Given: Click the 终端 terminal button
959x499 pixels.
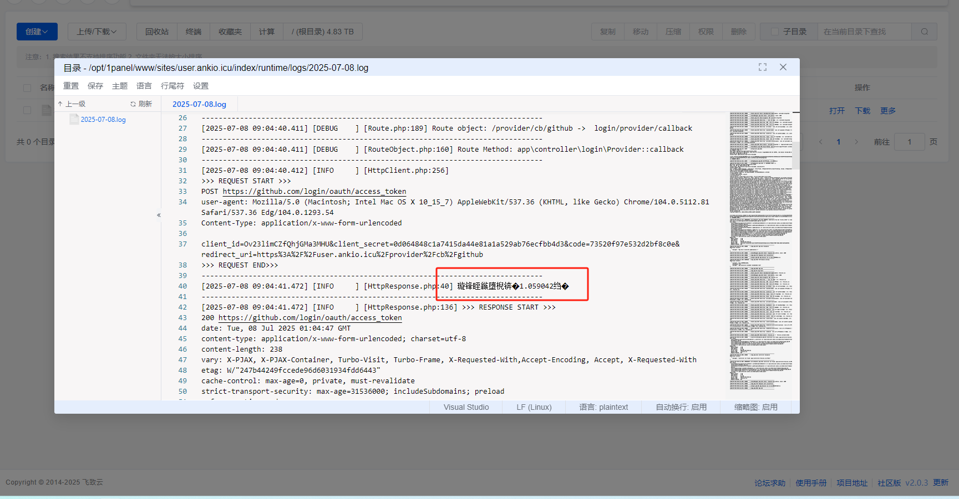Looking at the screenshot, I should (194, 32).
